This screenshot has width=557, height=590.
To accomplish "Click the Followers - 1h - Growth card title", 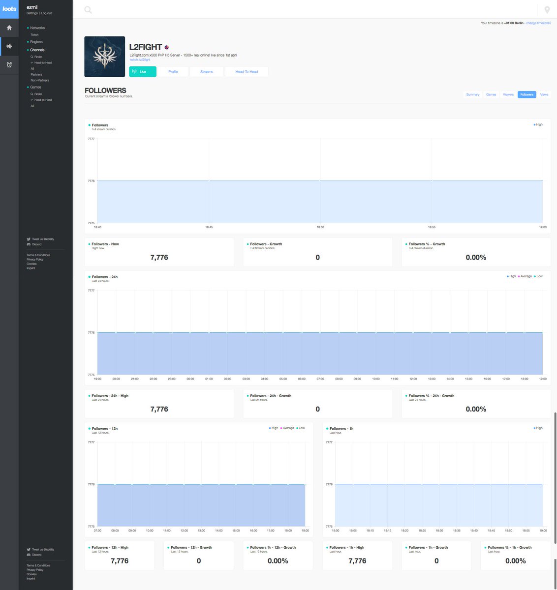I will [428, 548].
